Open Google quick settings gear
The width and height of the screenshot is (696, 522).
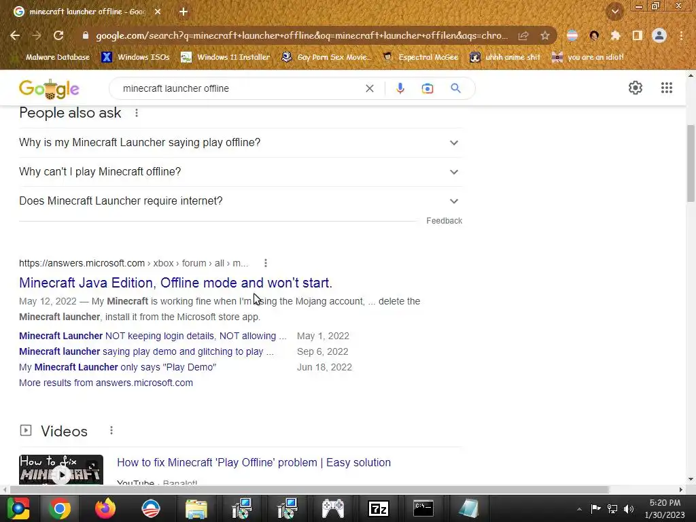(636, 88)
